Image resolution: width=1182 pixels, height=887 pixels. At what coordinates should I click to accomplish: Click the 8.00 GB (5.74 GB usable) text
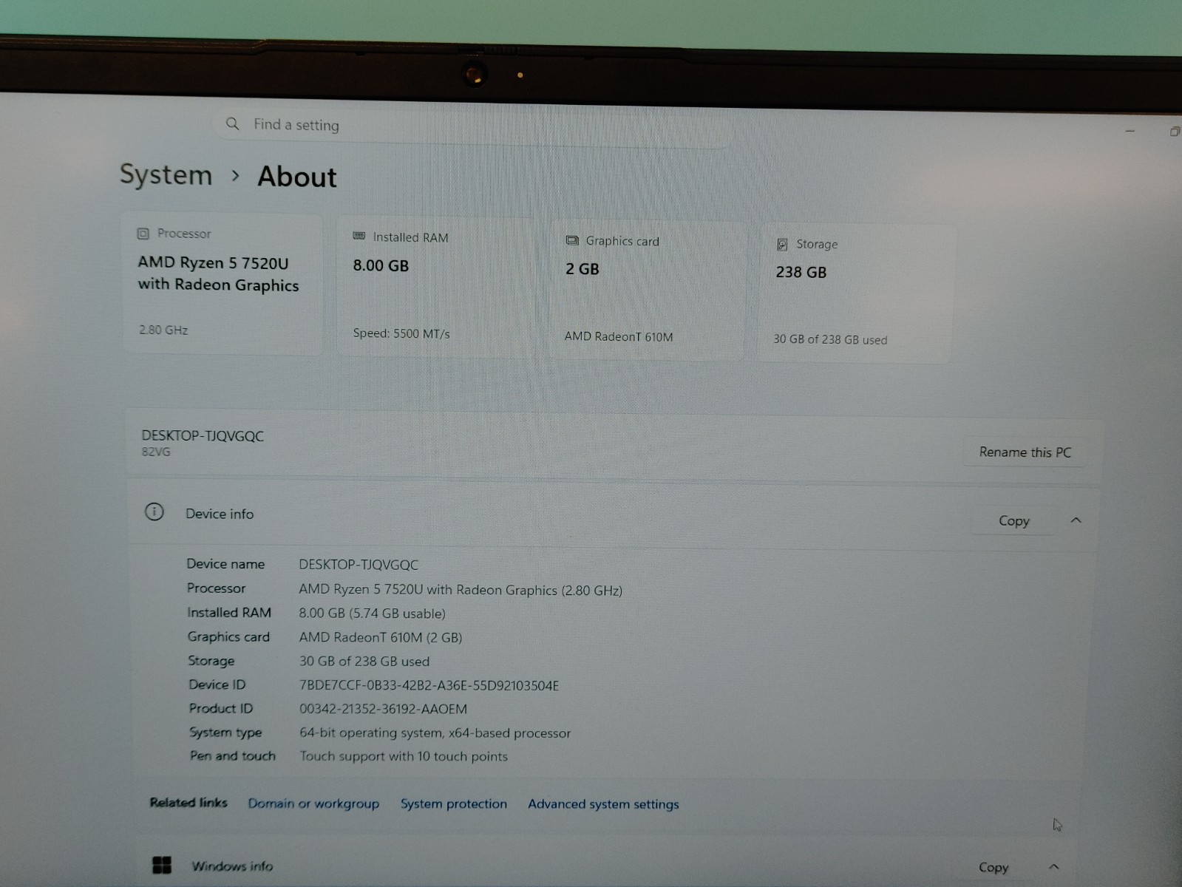click(x=372, y=614)
